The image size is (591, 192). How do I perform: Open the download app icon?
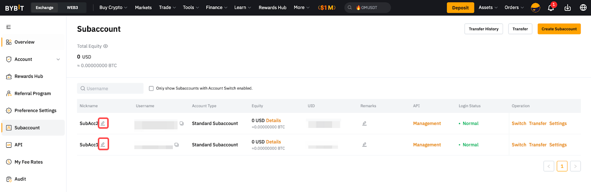pos(568,8)
